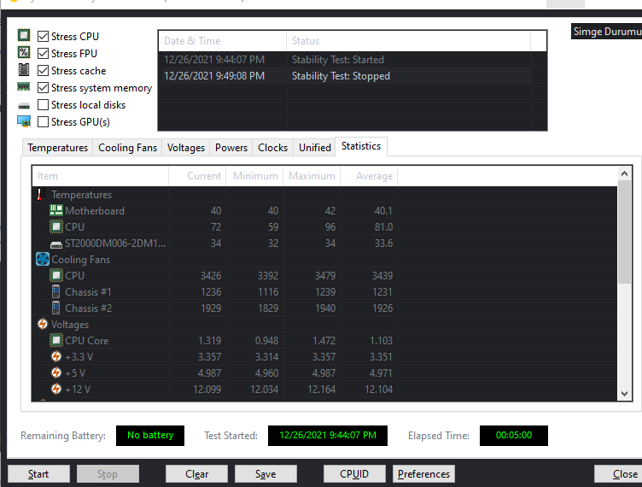Click the Maximum column header

point(312,176)
